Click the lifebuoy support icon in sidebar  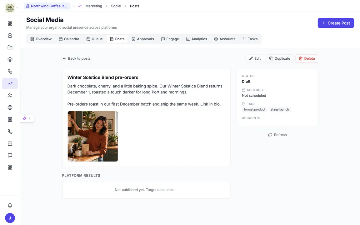coord(10,107)
